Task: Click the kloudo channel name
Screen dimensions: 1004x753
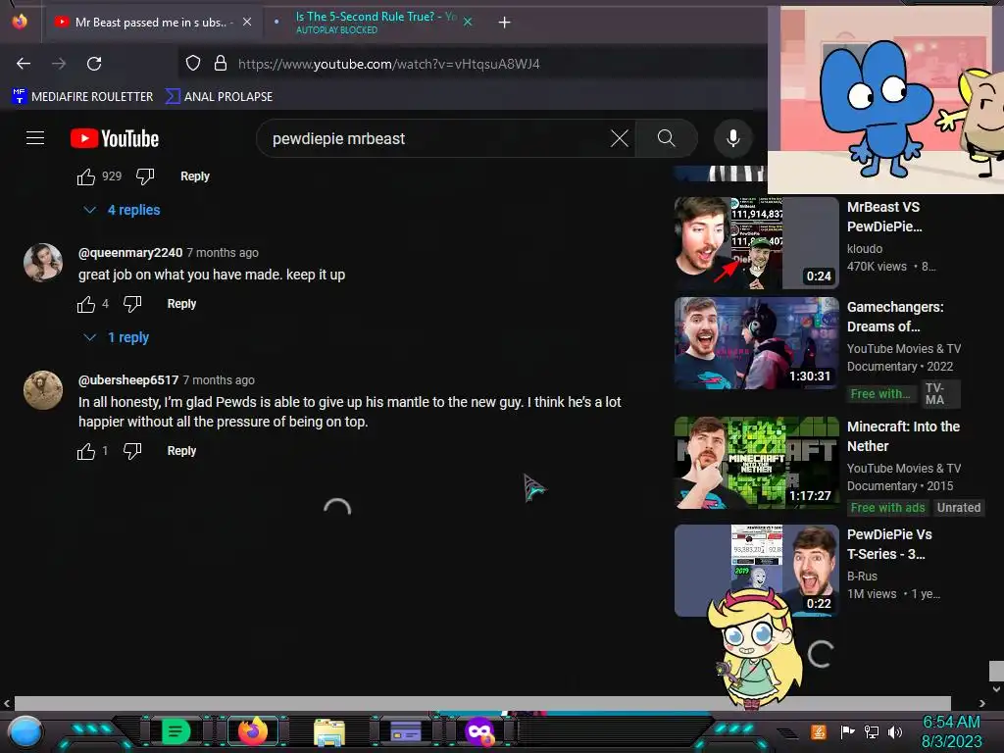Action: click(865, 248)
